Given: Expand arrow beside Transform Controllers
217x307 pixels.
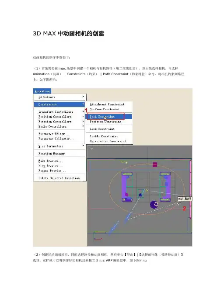Looking at the screenshot, I should [x=83, y=112].
